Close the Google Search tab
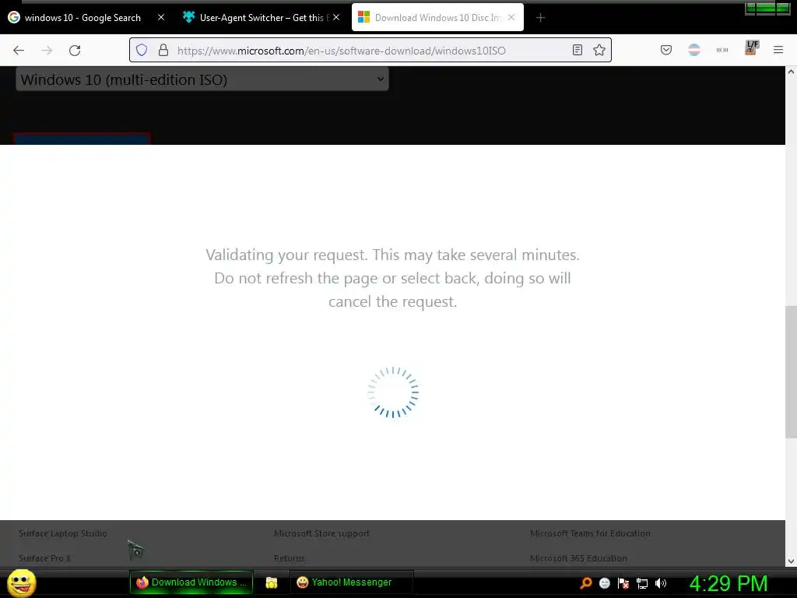797x598 pixels. pos(160,17)
